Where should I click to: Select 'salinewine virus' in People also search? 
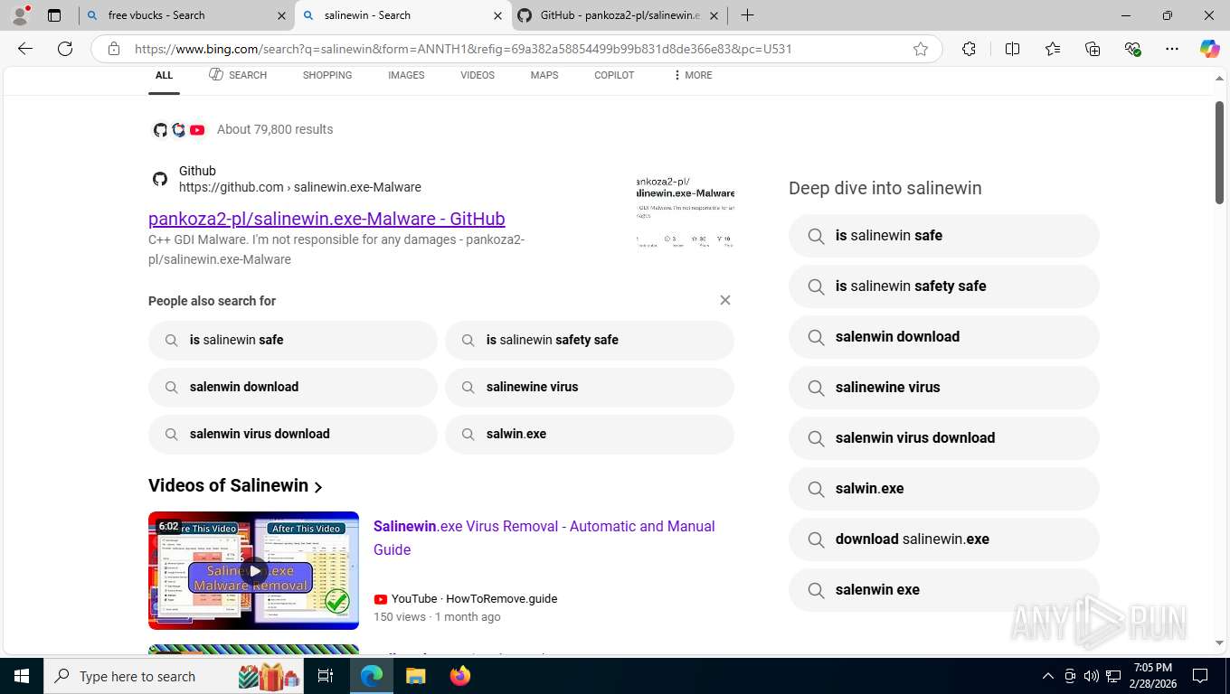pos(589,387)
